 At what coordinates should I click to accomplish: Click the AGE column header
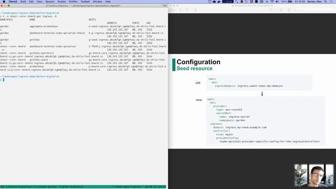click(x=149, y=23)
